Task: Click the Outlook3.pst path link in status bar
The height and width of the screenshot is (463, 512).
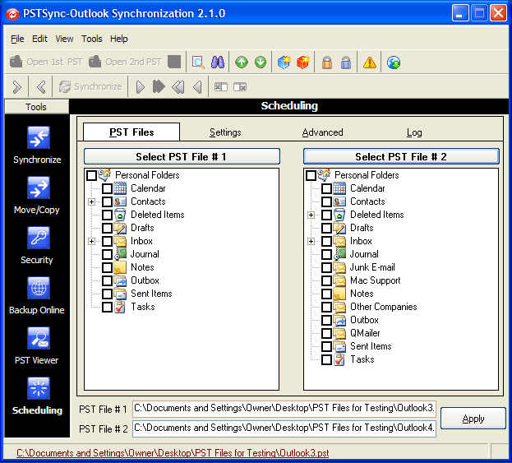Action: pos(173,453)
